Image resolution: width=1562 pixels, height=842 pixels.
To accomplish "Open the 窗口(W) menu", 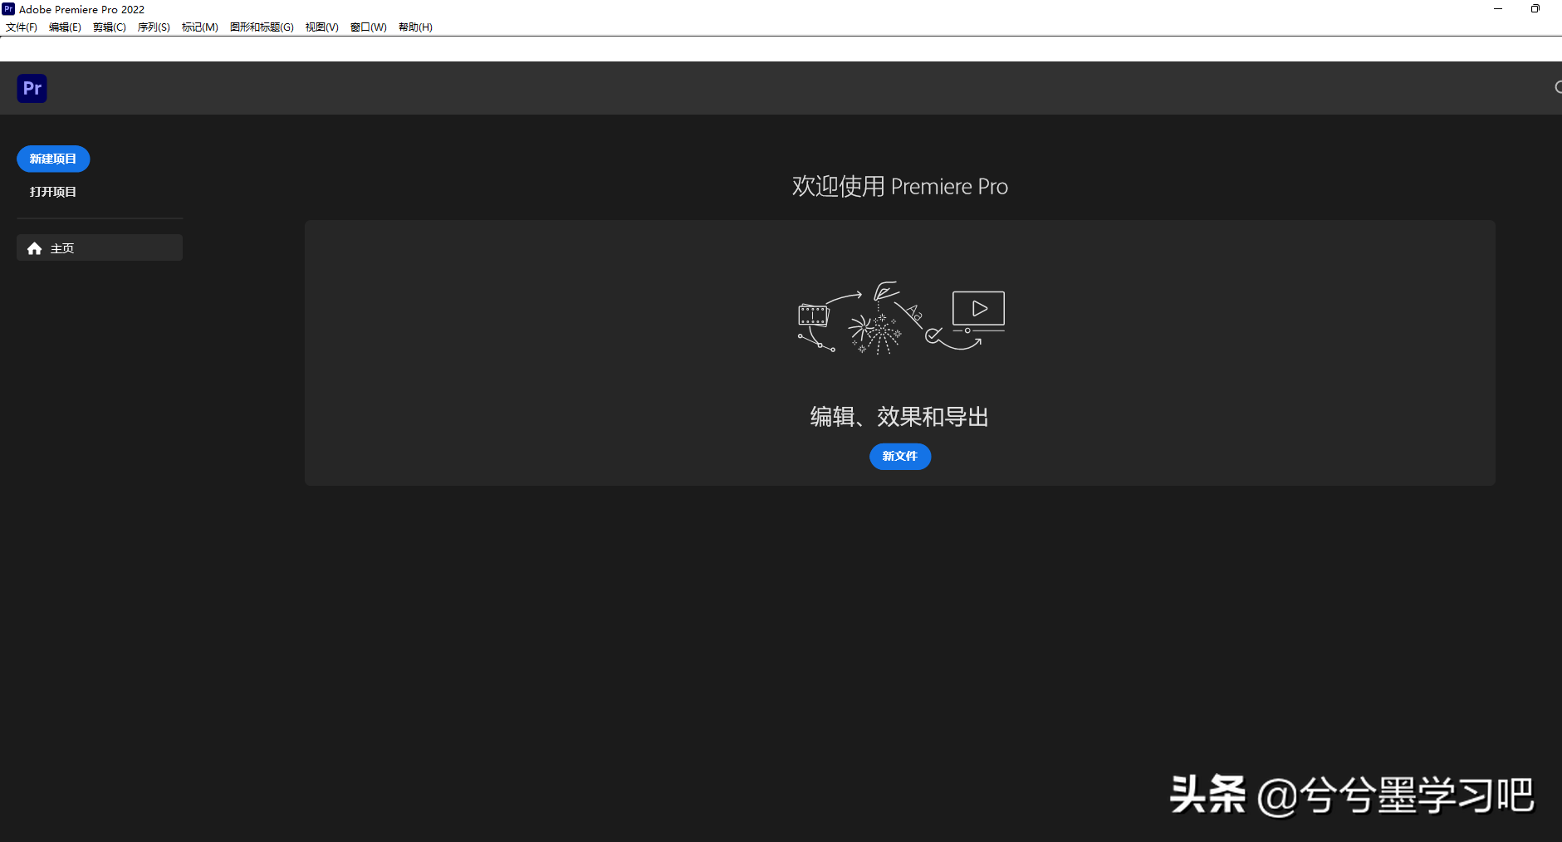I will click(x=369, y=27).
